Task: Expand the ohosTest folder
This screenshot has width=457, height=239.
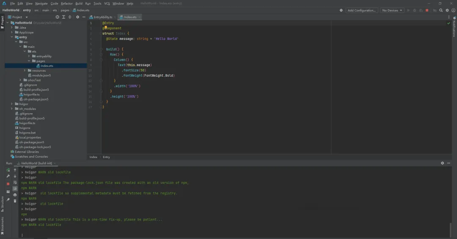Action: (x=20, y=80)
